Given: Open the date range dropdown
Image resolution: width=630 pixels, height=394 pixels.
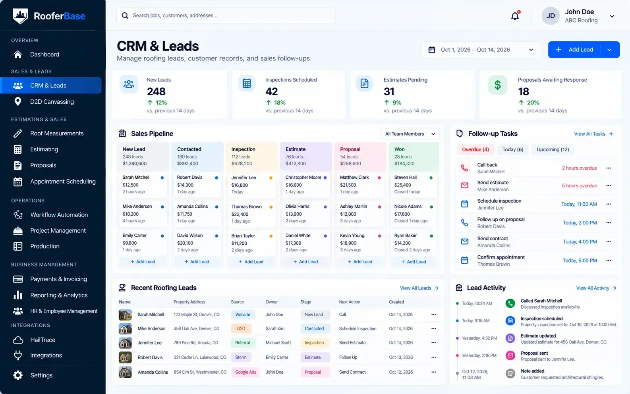Looking at the screenshot, I should point(481,50).
